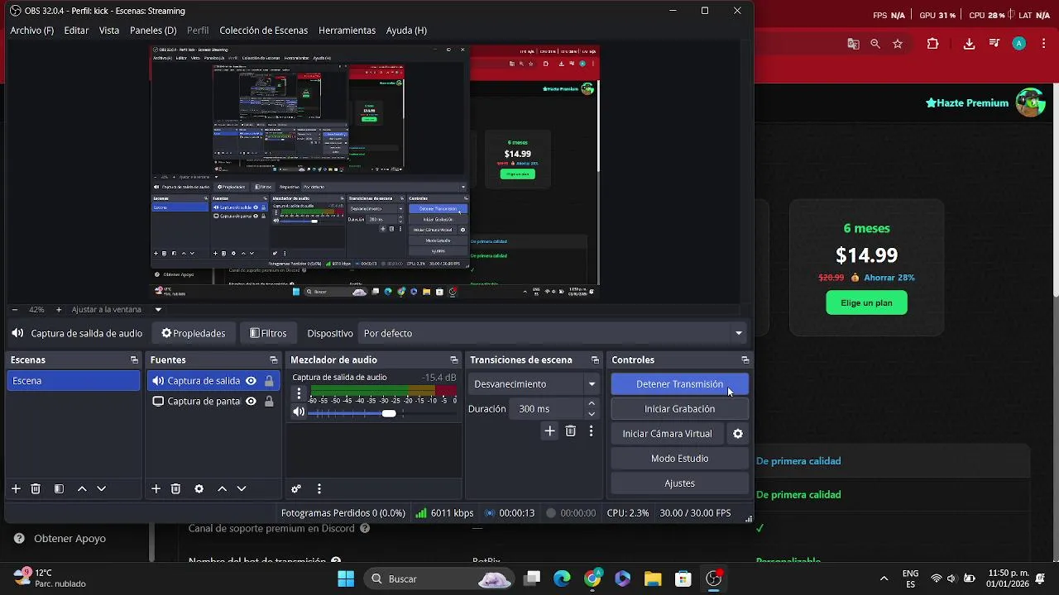This screenshot has height=595, width=1059.
Task: Open advanced audio properties gears icon
Action: pos(296,489)
